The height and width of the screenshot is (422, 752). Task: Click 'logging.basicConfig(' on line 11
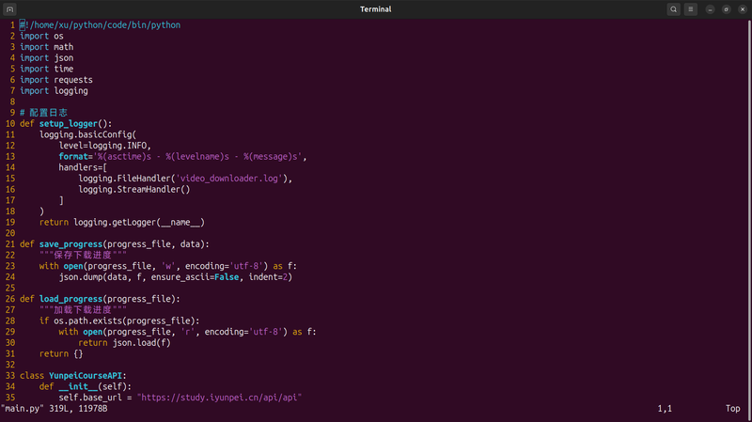click(87, 134)
